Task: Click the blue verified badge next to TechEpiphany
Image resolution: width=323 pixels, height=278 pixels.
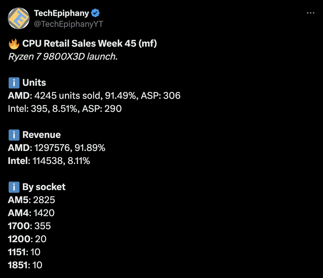Action: [x=95, y=12]
